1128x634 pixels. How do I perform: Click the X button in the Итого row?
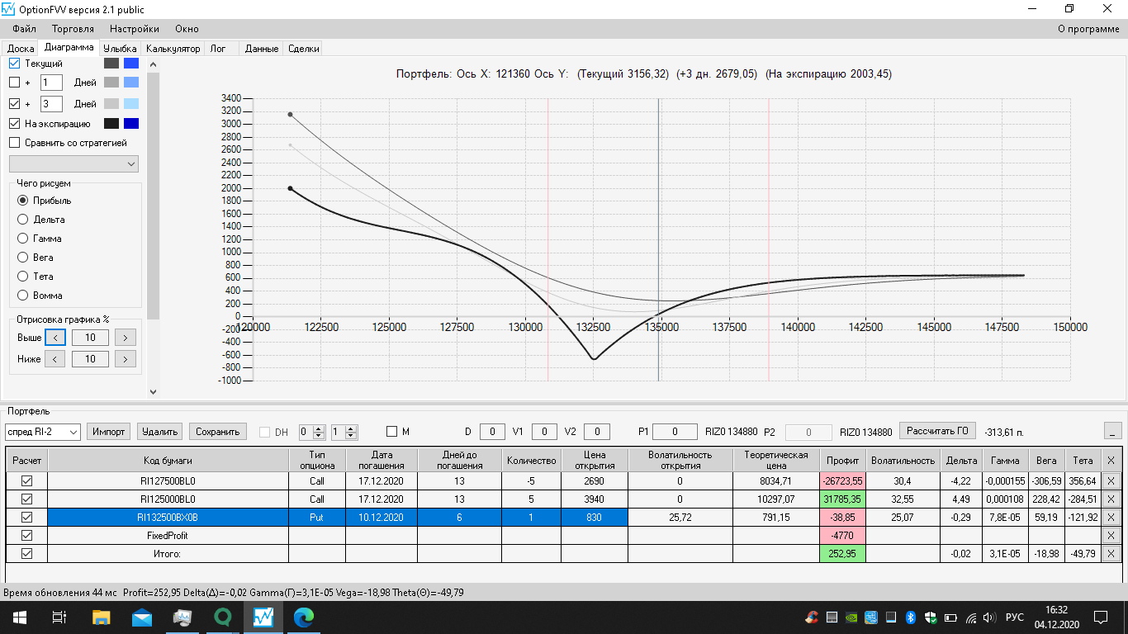tap(1111, 553)
